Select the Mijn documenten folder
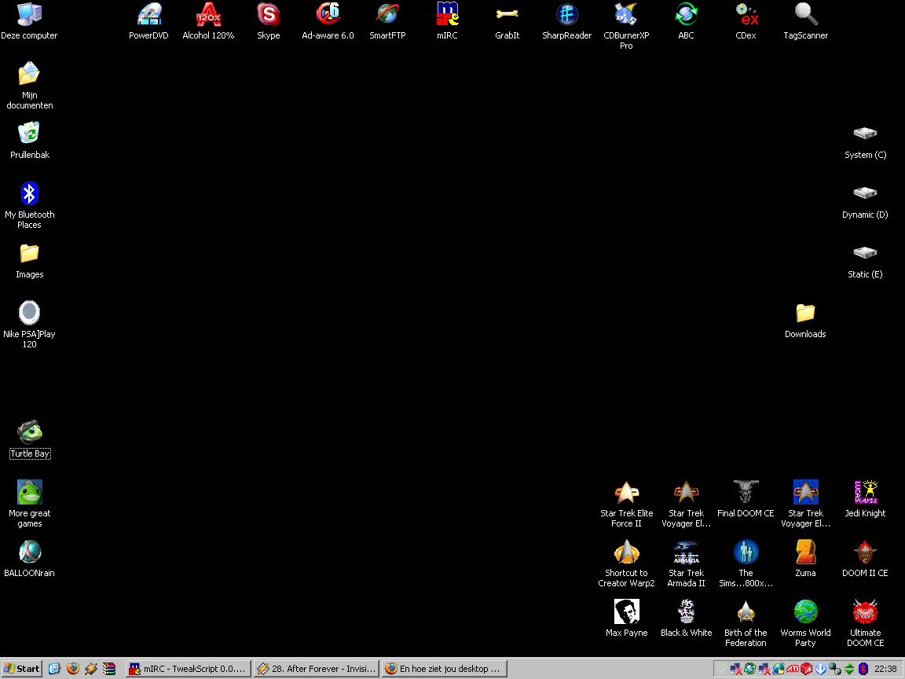Screen dimensions: 905x679 point(29,86)
